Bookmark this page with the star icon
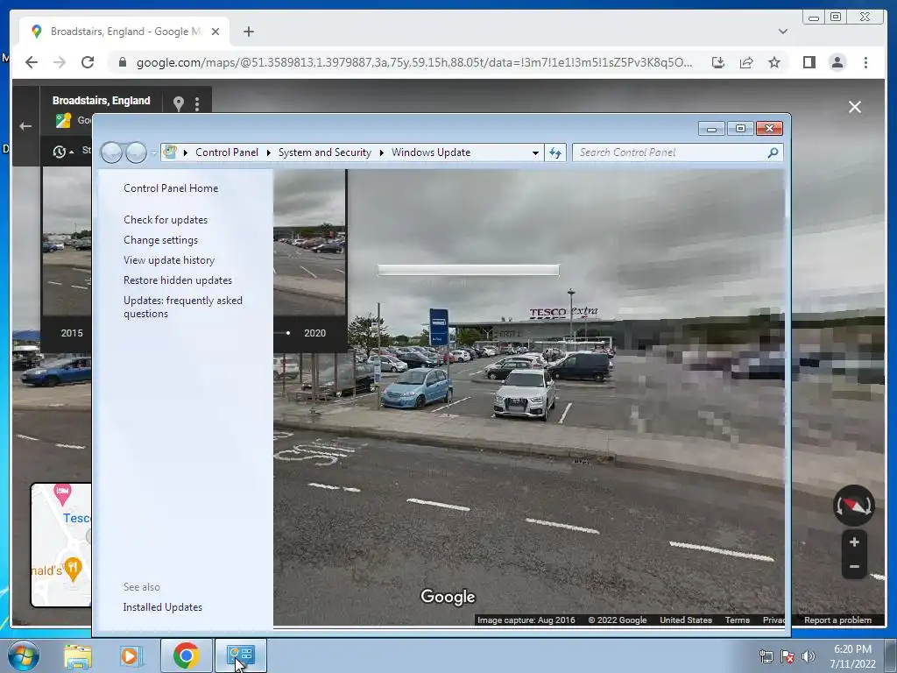The width and height of the screenshot is (897, 673). coord(774,62)
